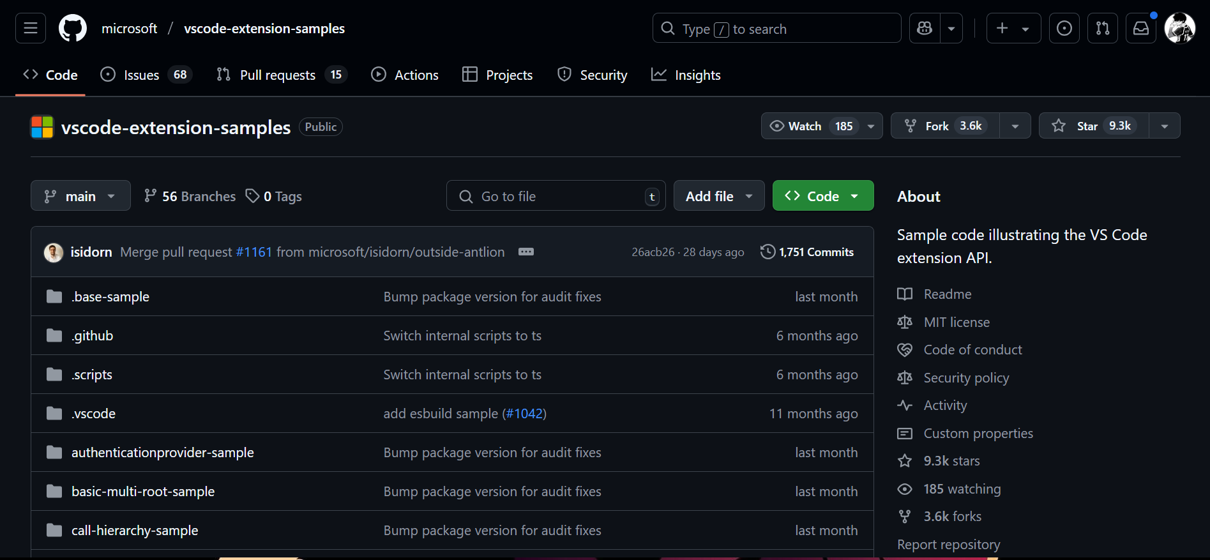The height and width of the screenshot is (560, 1210).
Task: Open the notifications inbox
Action: (1141, 28)
